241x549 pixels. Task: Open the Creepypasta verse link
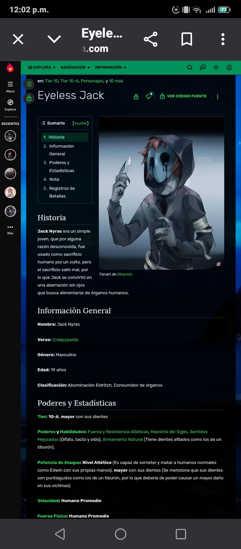coord(65,339)
